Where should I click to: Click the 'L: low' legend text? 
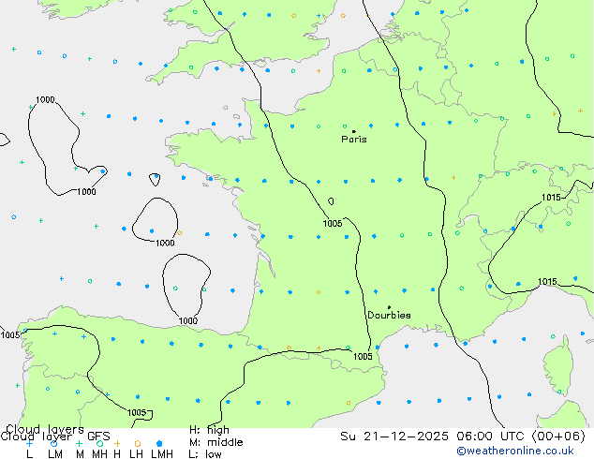[205, 454]
